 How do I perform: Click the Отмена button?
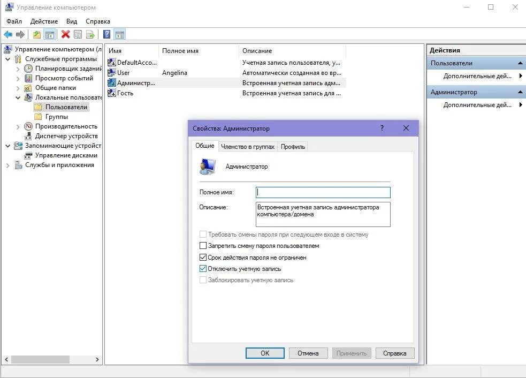click(x=308, y=353)
